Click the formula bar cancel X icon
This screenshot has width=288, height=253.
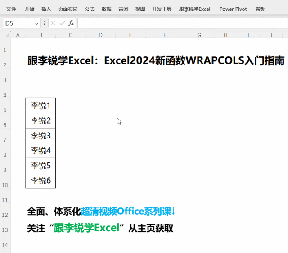pyautogui.click(x=53, y=23)
